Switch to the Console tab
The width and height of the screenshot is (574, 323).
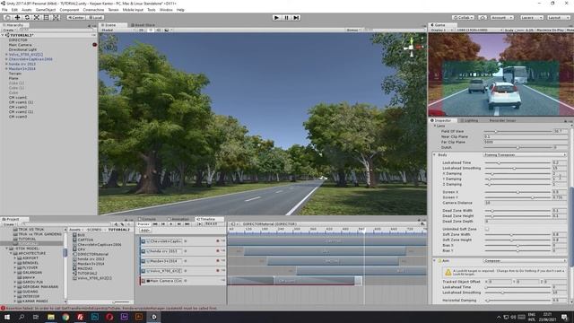coord(147,219)
